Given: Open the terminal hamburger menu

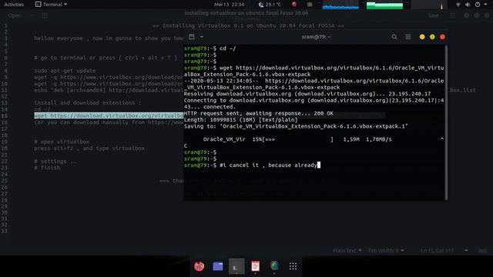Looking at the screenshot, I should coord(408,37).
